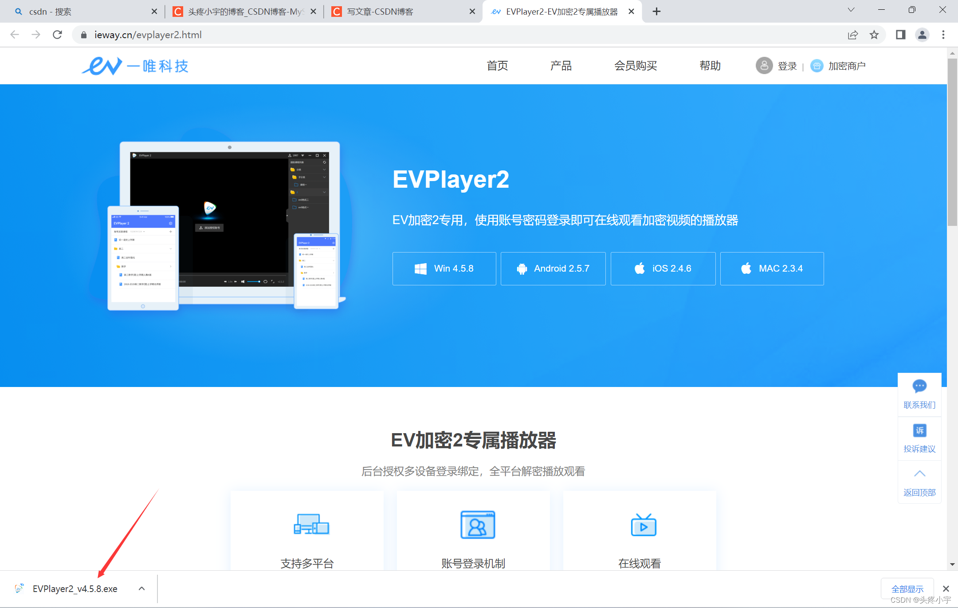The height and width of the screenshot is (608, 958).
Task: Open the tab search dropdown arrow
Action: click(851, 10)
